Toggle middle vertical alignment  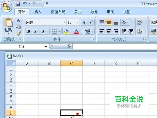point(109,22)
